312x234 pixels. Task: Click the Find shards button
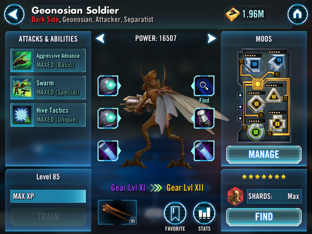pos(264,217)
